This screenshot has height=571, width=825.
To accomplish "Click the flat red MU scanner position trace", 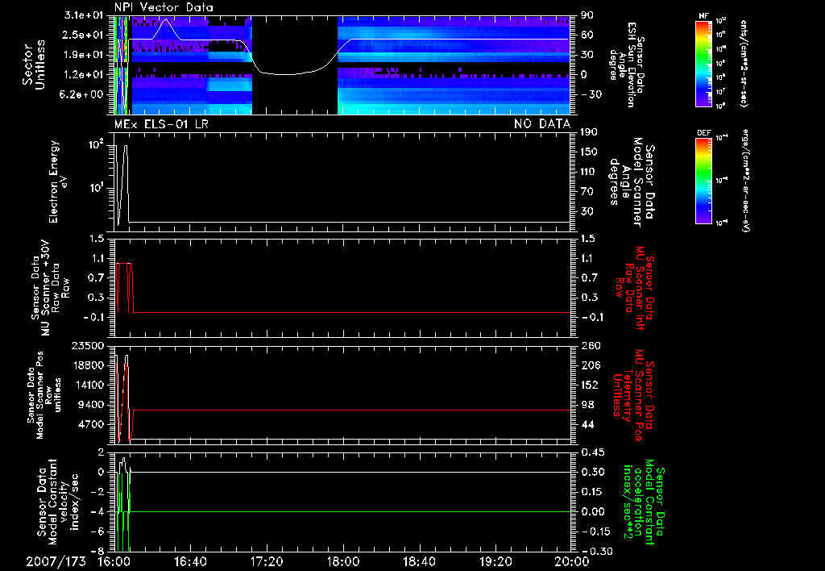I will pyautogui.click(x=351, y=410).
